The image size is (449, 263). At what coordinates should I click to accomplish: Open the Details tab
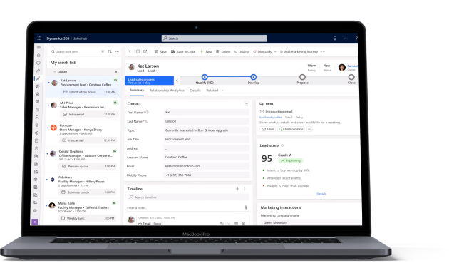(195, 91)
